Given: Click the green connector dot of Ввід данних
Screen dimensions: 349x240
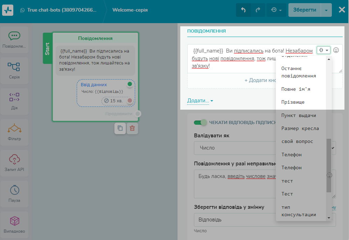Looking at the screenshot, I should click(130, 84).
